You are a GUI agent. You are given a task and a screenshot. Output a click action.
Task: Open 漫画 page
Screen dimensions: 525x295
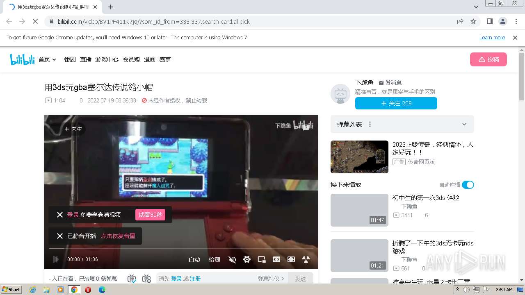click(x=149, y=59)
